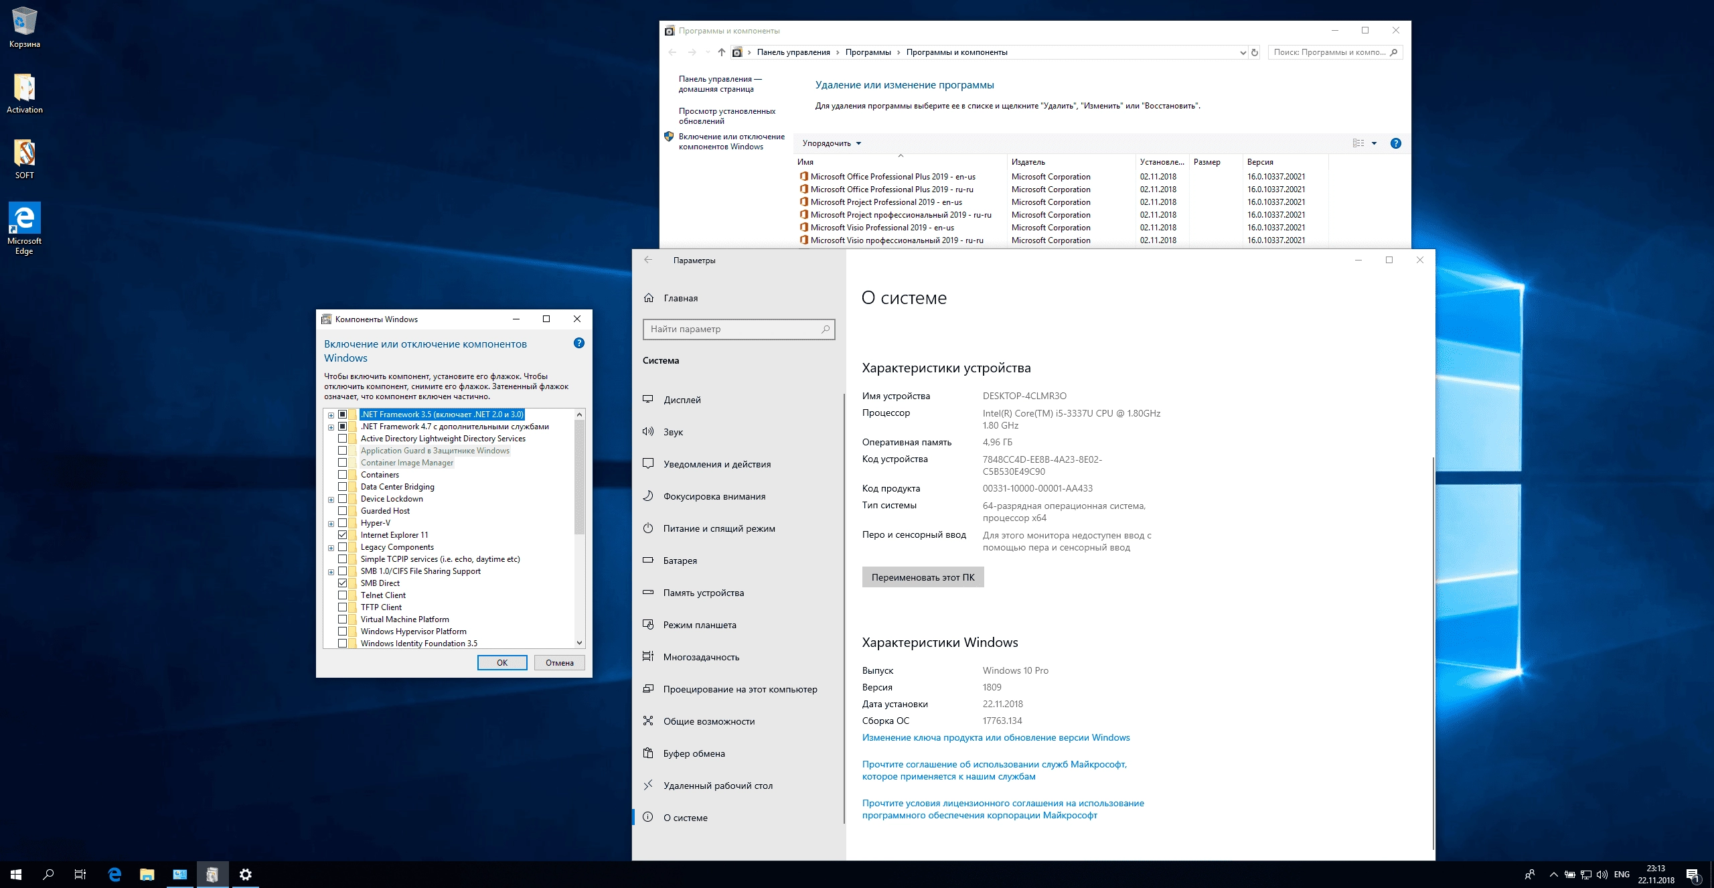Viewport: 1714px width, 888px height.
Task: Click the refresh button in address bar
Action: (x=1255, y=52)
